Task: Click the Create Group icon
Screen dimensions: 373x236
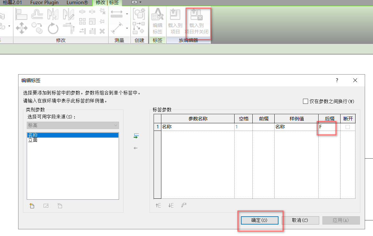Action: pyautogui.click(x=139, y=14)
